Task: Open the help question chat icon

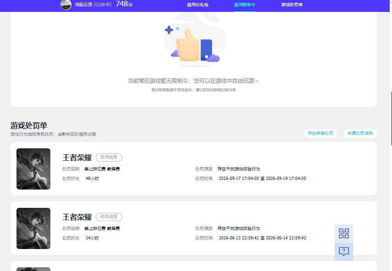Action: point(344,251)
